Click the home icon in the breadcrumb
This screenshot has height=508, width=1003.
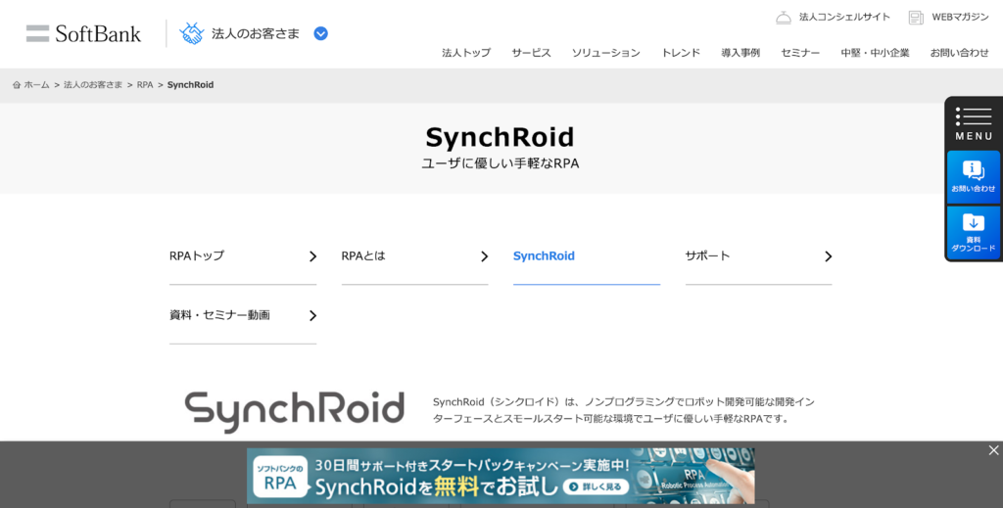(17, 85)
